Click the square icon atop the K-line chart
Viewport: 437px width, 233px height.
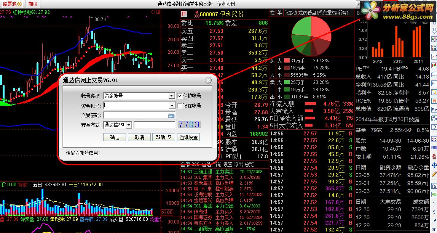coord(158,12)
